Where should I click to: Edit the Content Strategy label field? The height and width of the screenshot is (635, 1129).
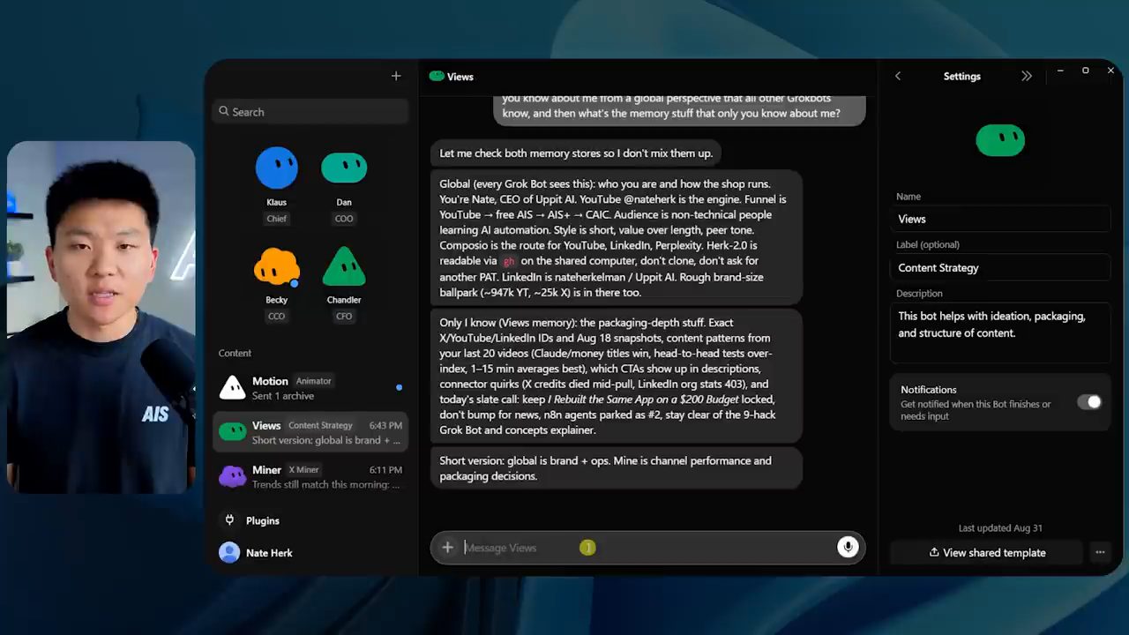click(1000, 268)
